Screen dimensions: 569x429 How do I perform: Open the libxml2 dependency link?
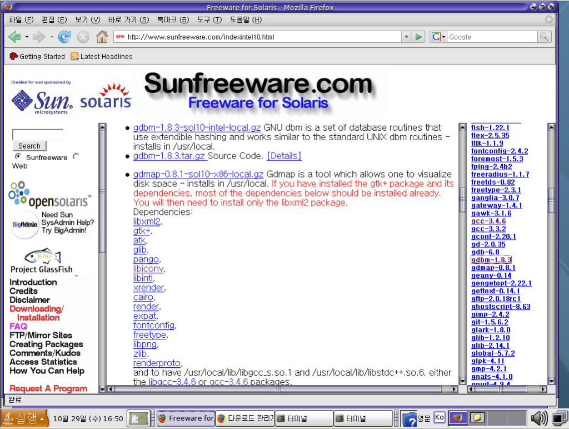[147, 221]
